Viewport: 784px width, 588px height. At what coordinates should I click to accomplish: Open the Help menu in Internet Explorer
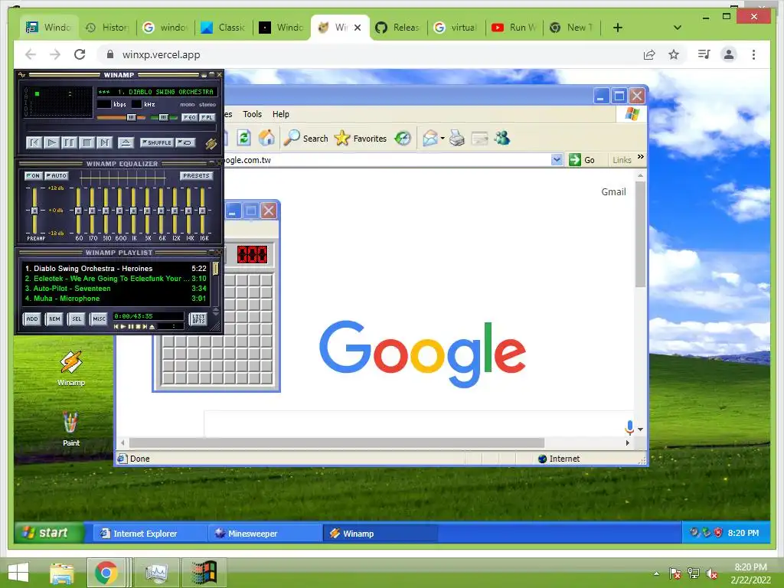point(280,114)
